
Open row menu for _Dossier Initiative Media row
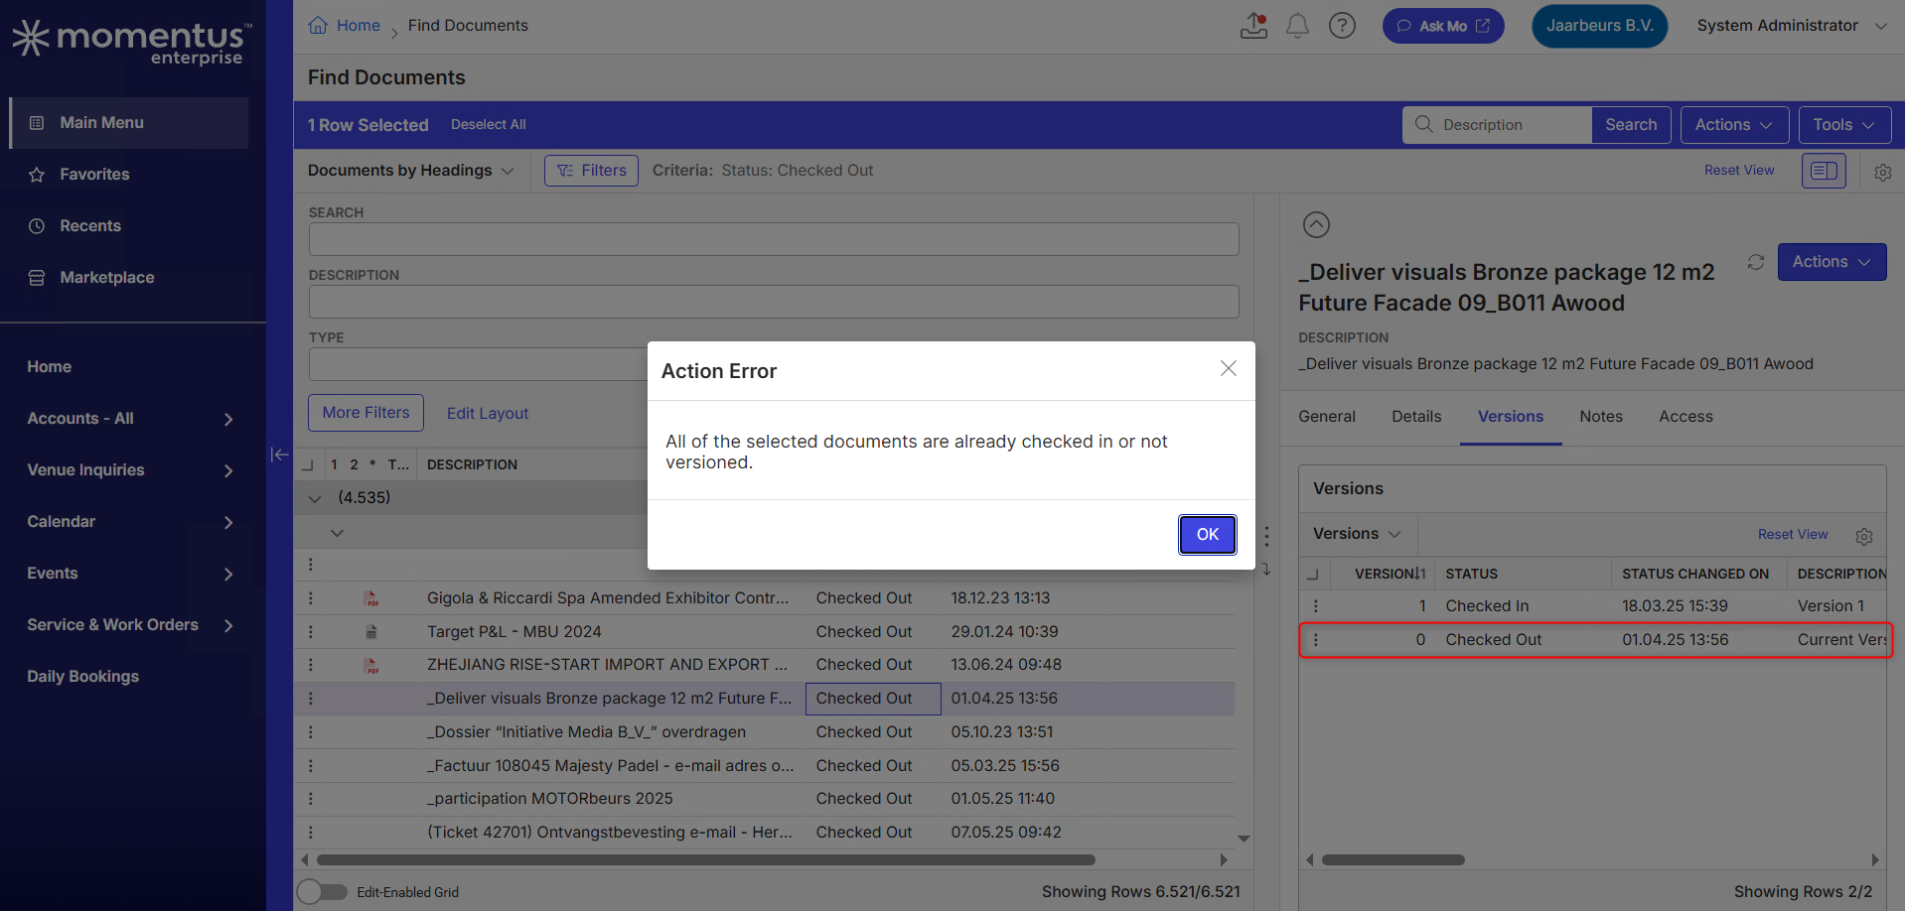pos(311,732)
